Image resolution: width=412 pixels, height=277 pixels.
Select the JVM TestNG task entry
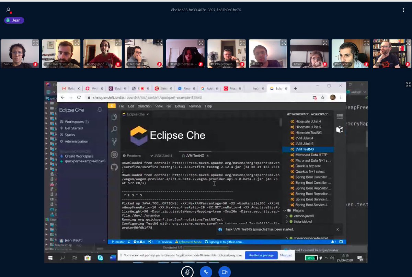pyautogui.click(x=308, y=149)
